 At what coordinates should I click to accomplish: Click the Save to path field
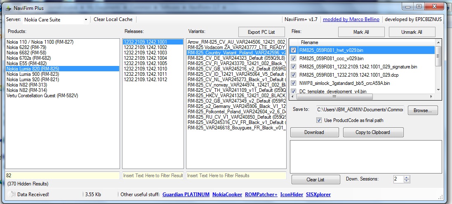360,110
